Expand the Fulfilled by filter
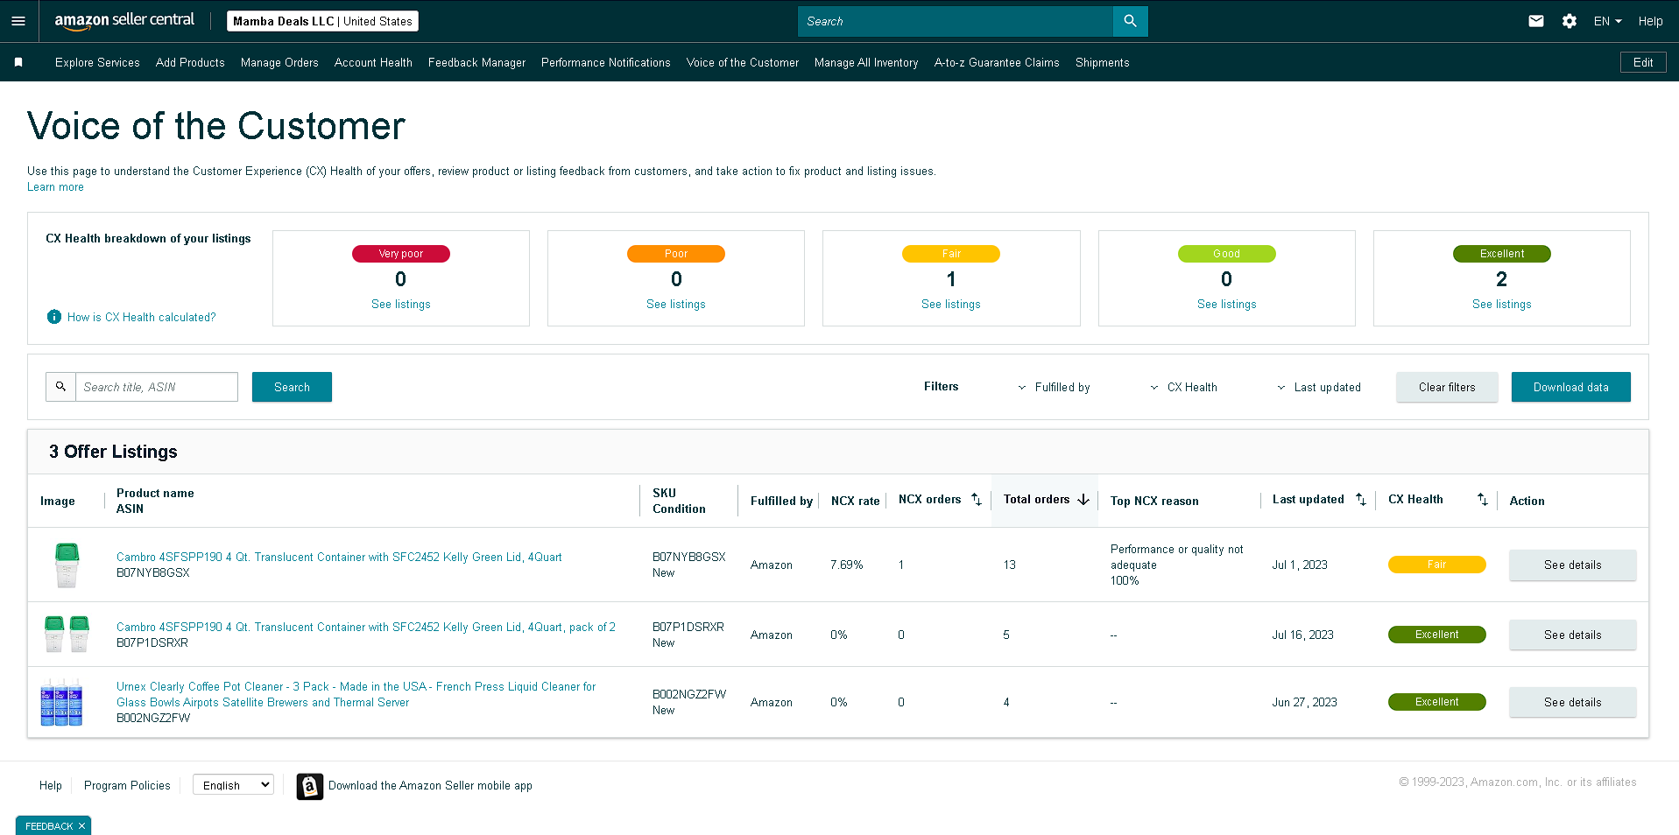Viewport: 1679px width, 835px height. (1054, 387)
